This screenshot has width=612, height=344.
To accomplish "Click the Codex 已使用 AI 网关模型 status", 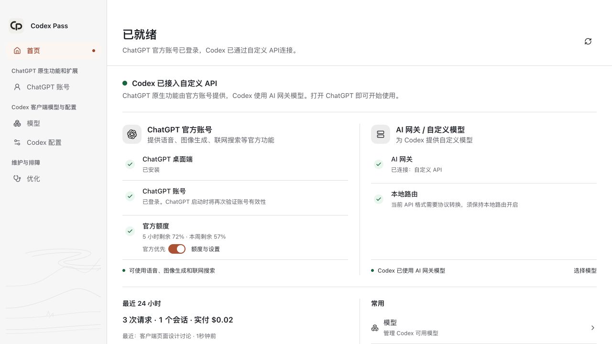I will point(411,270).
